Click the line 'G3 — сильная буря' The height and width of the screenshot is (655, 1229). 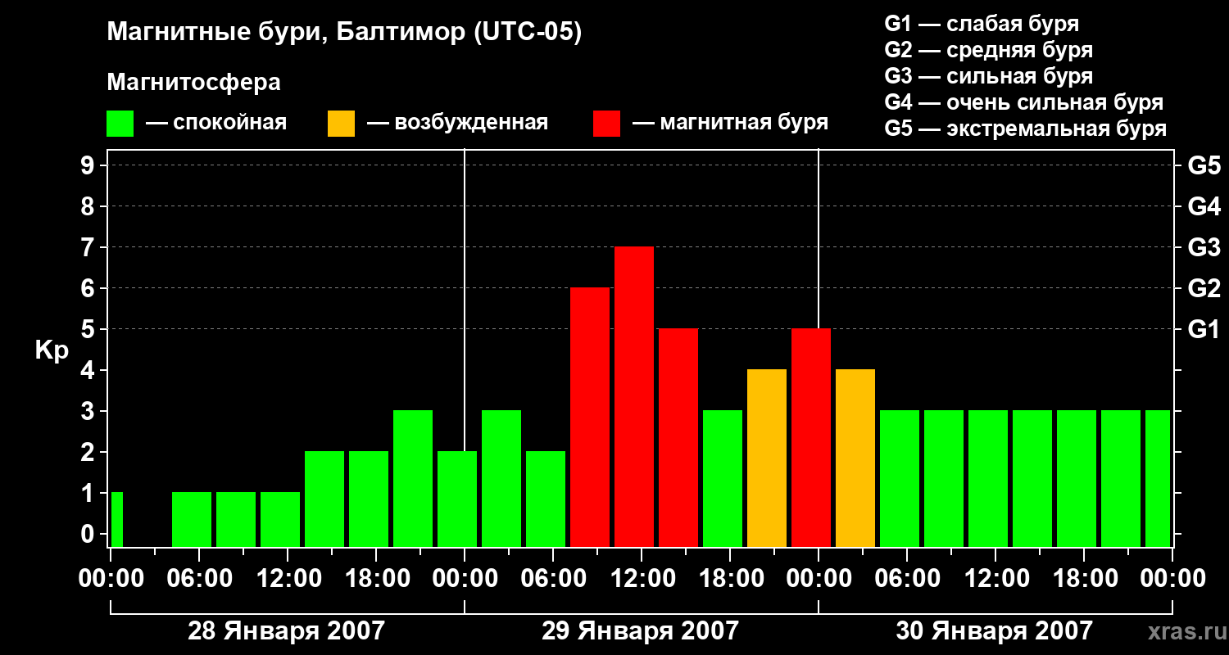988,76
